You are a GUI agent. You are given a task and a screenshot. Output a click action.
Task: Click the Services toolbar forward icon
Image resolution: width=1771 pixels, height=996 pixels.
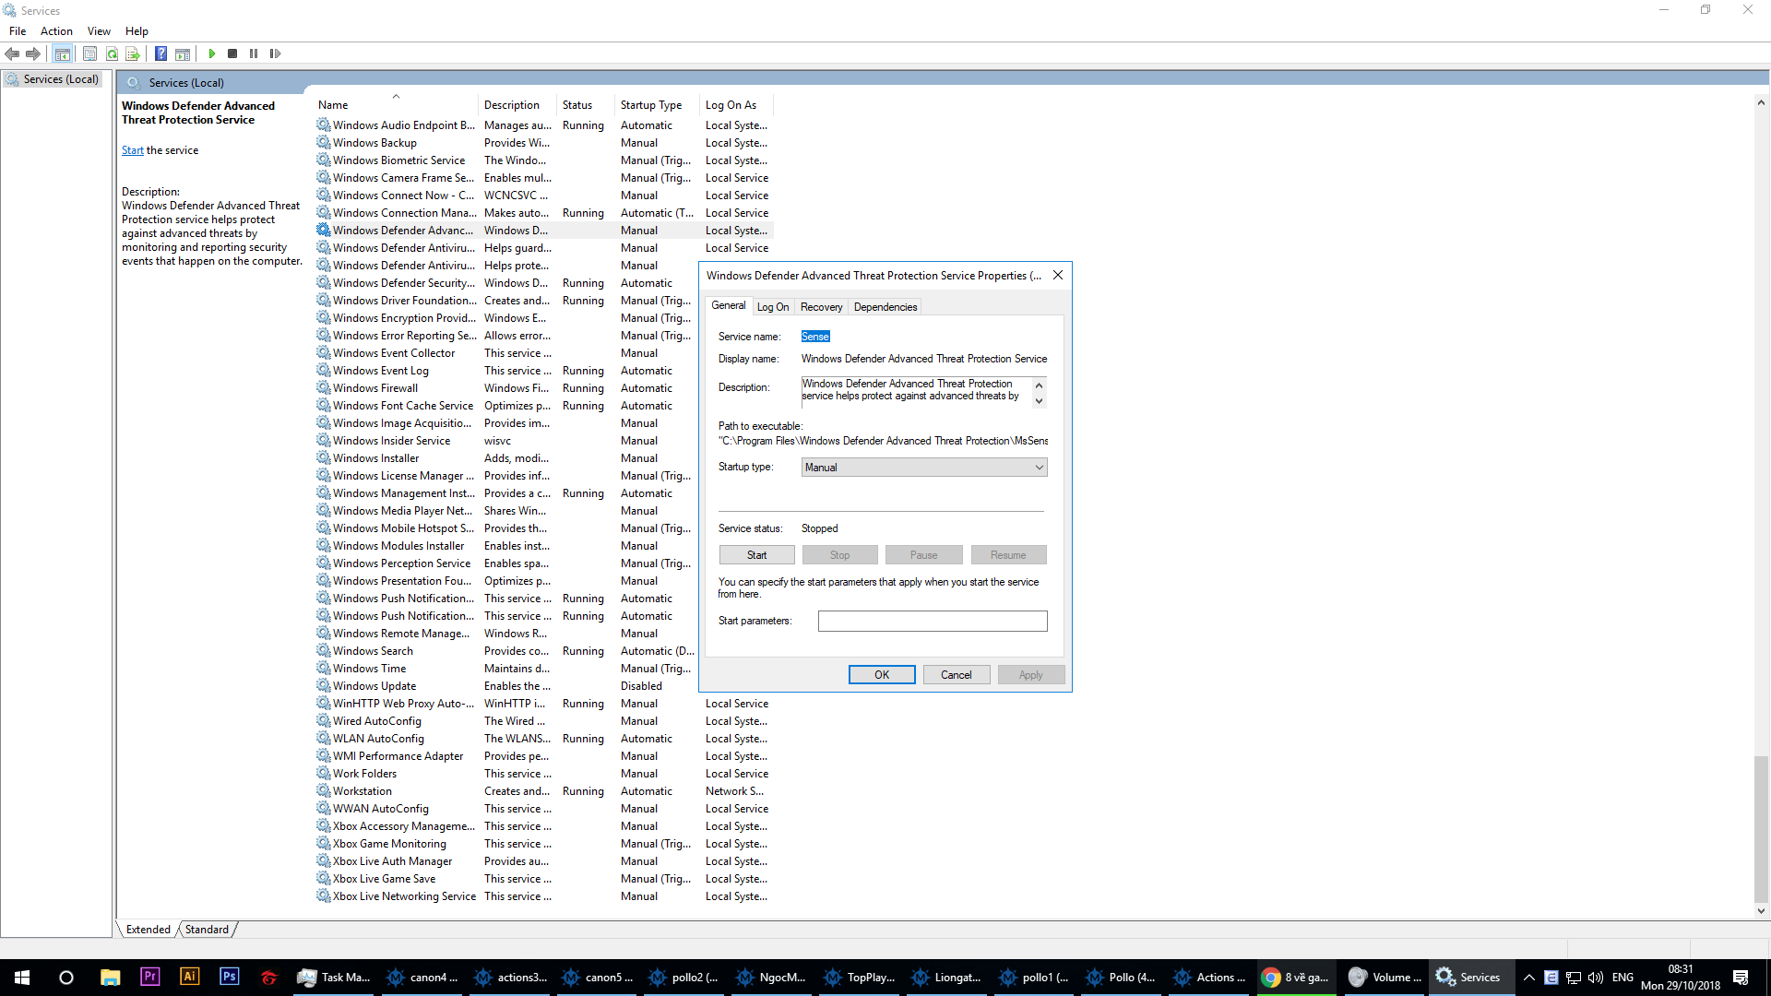[x=33, y=53]
